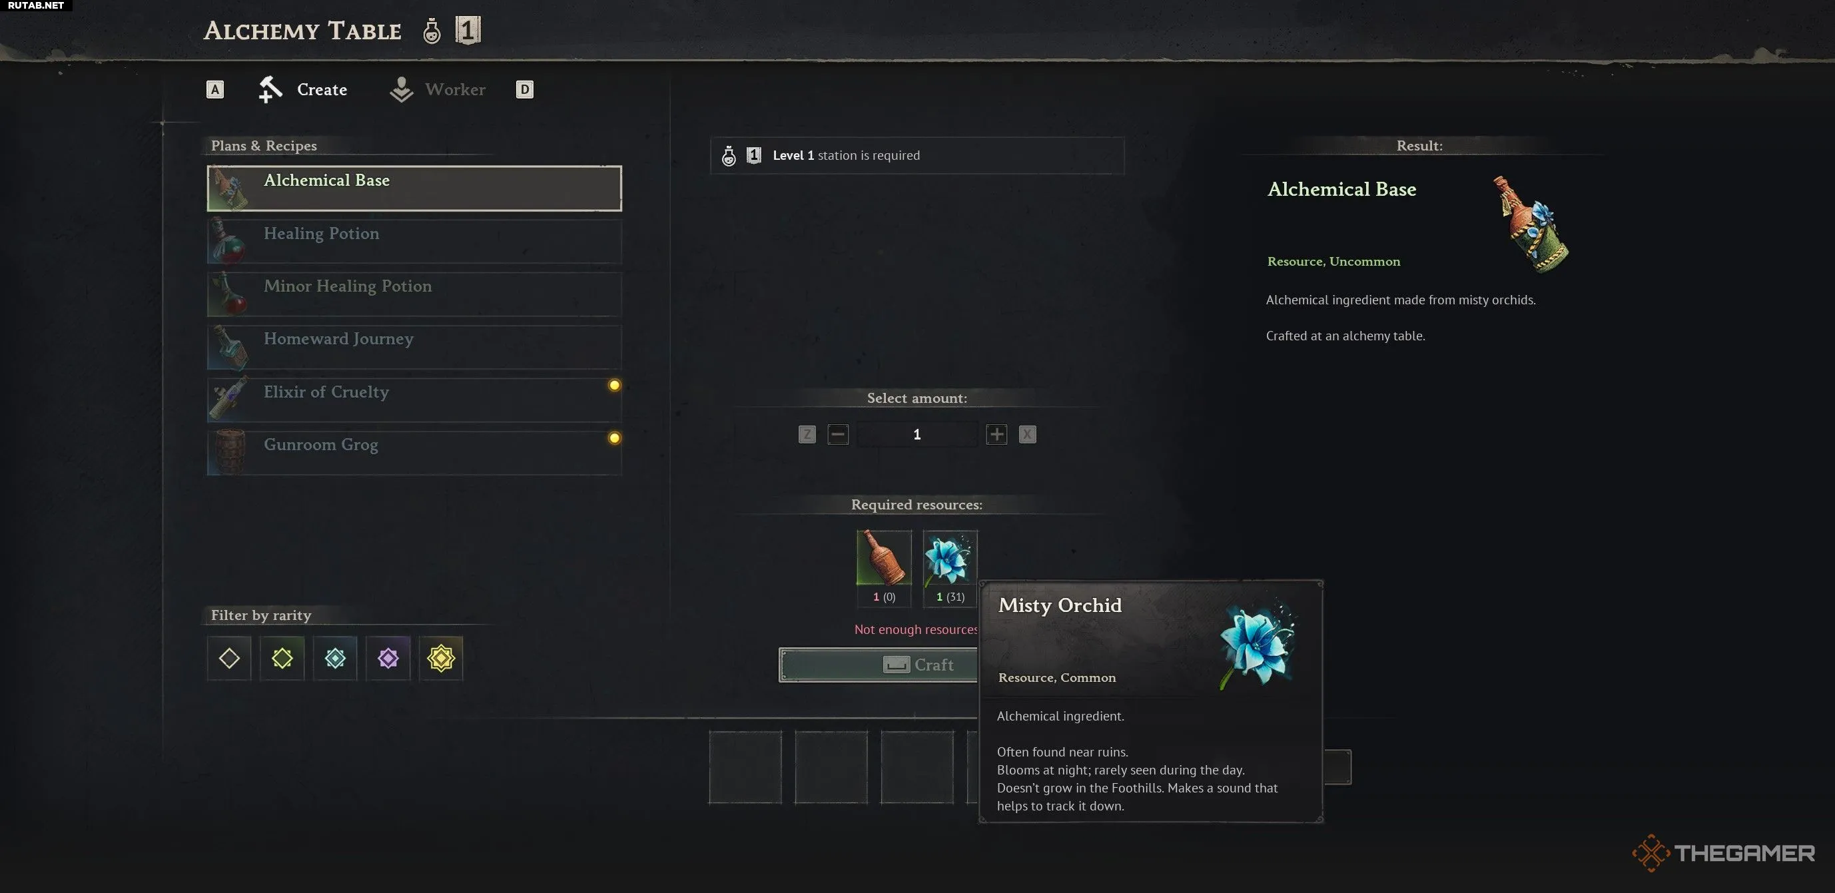
Task: Toggle the uncommon green rarity filter
Action: pos(282,658)
